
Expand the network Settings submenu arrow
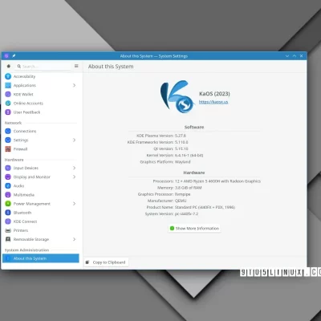(x=74, y=140)
